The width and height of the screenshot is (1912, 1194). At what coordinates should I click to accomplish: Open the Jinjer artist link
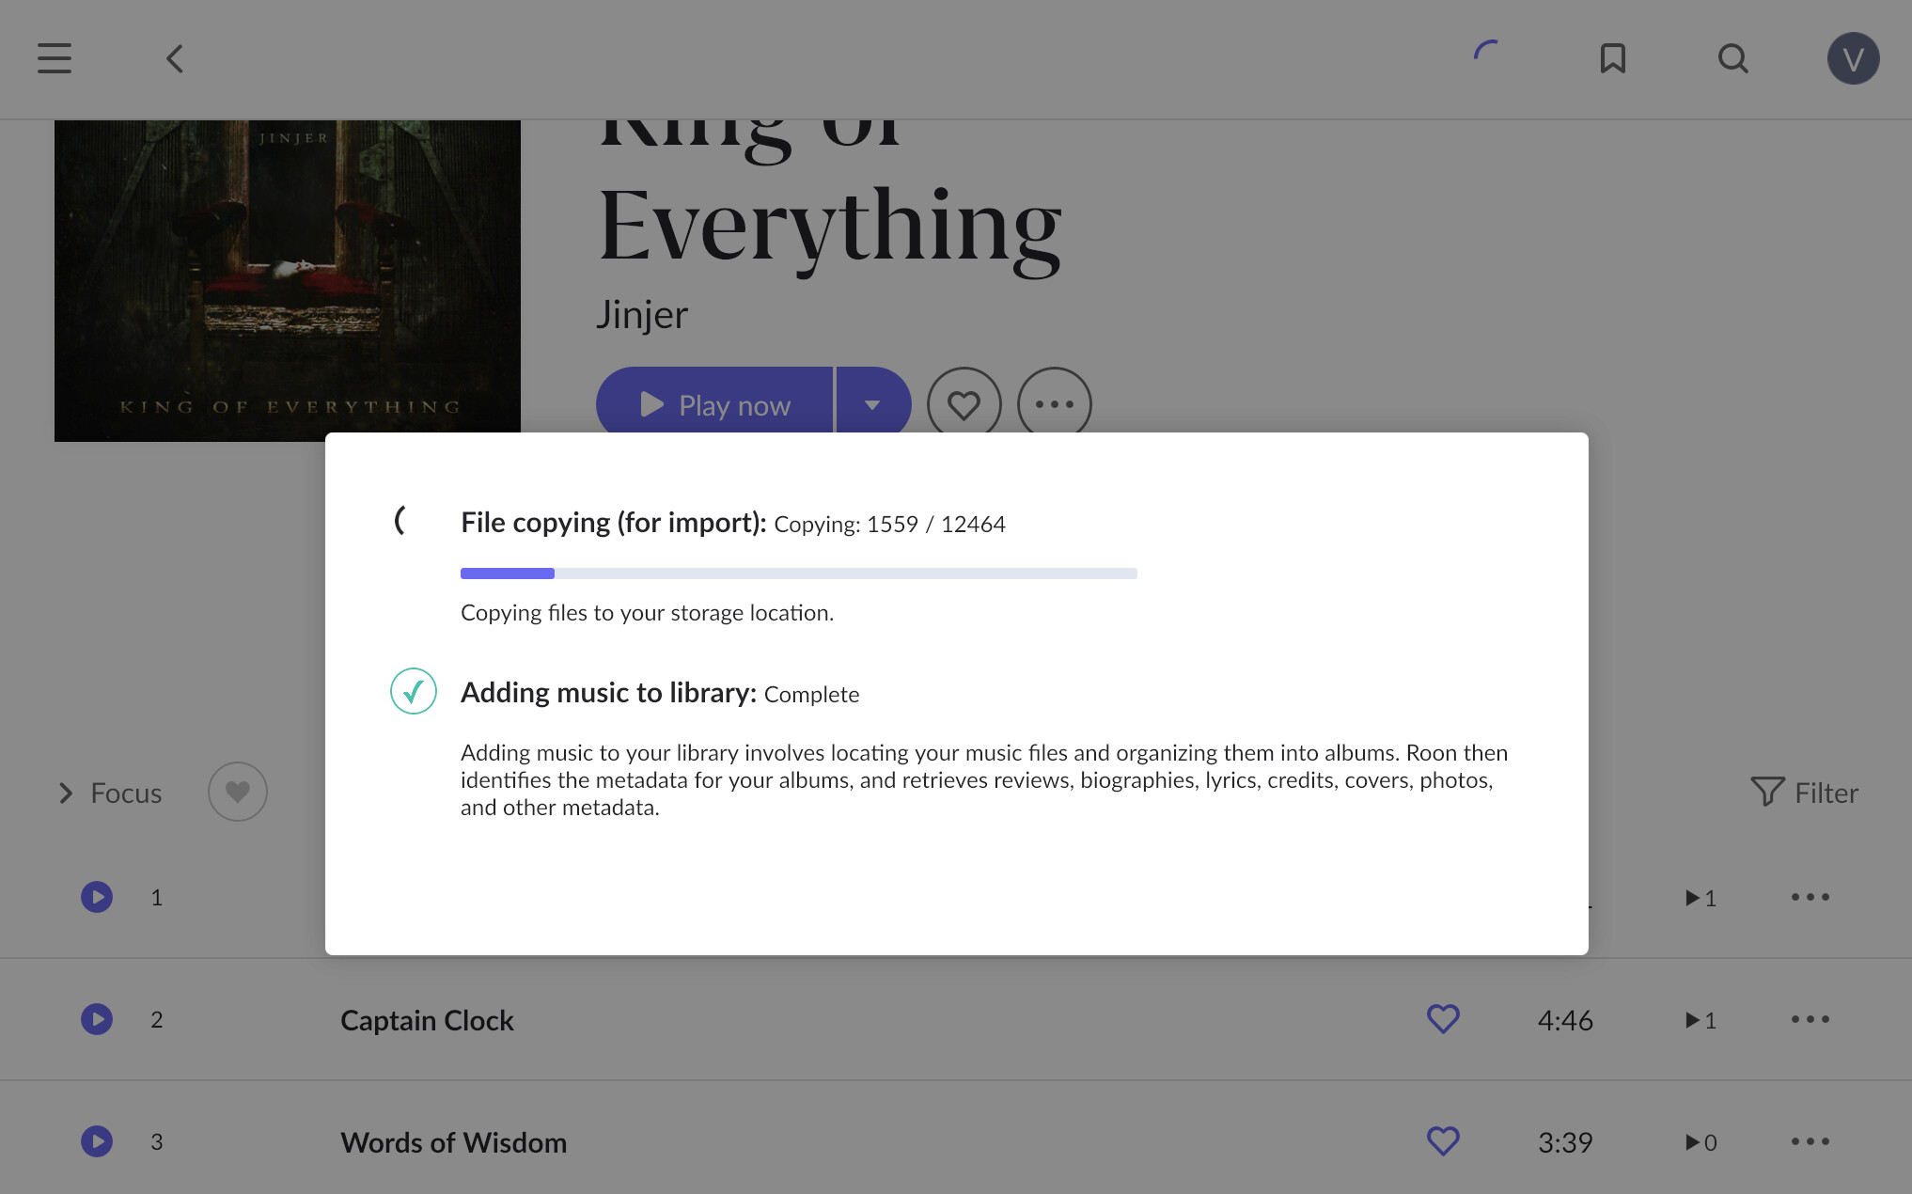[642, 315]
